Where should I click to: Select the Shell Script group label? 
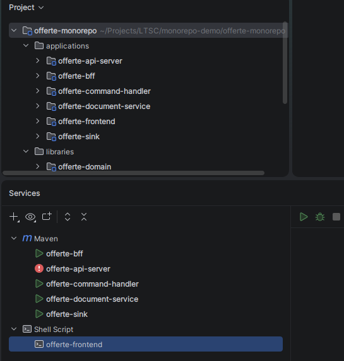(54, 329)
